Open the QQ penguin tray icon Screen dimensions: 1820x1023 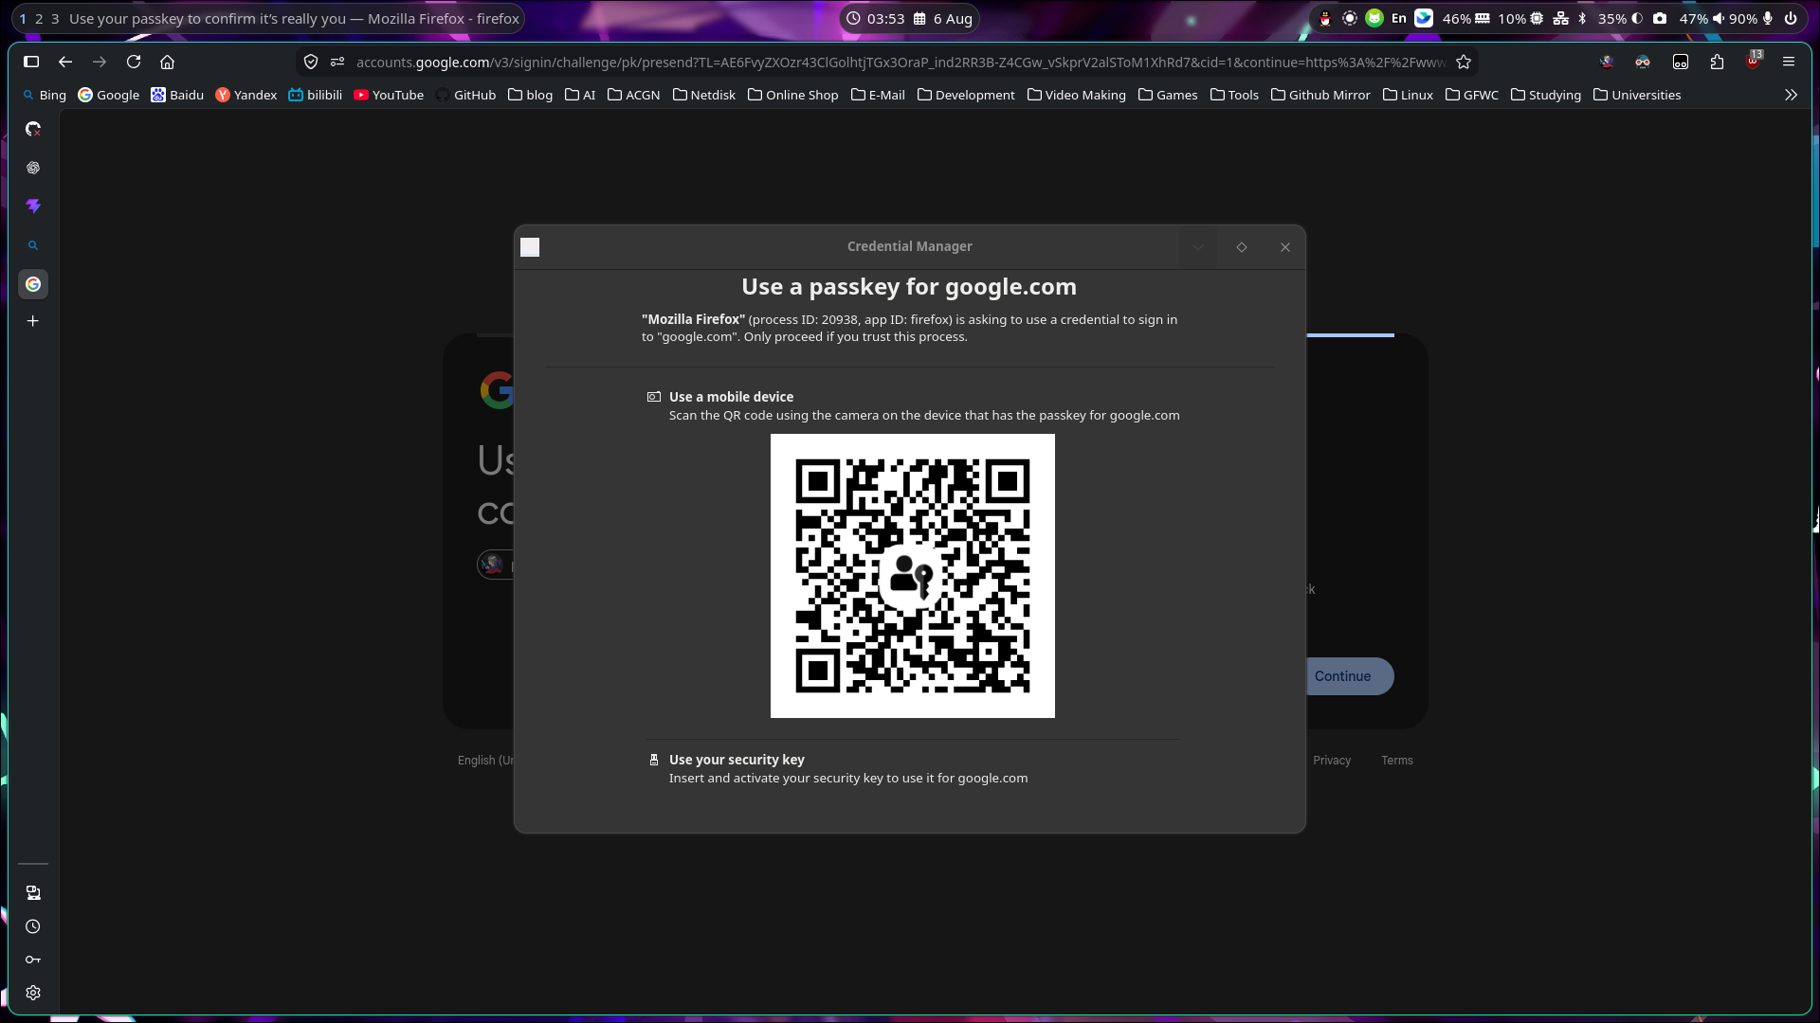[1325, 18]
